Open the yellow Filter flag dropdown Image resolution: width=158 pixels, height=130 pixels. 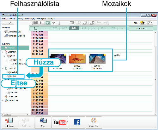[x=143, y=23]
